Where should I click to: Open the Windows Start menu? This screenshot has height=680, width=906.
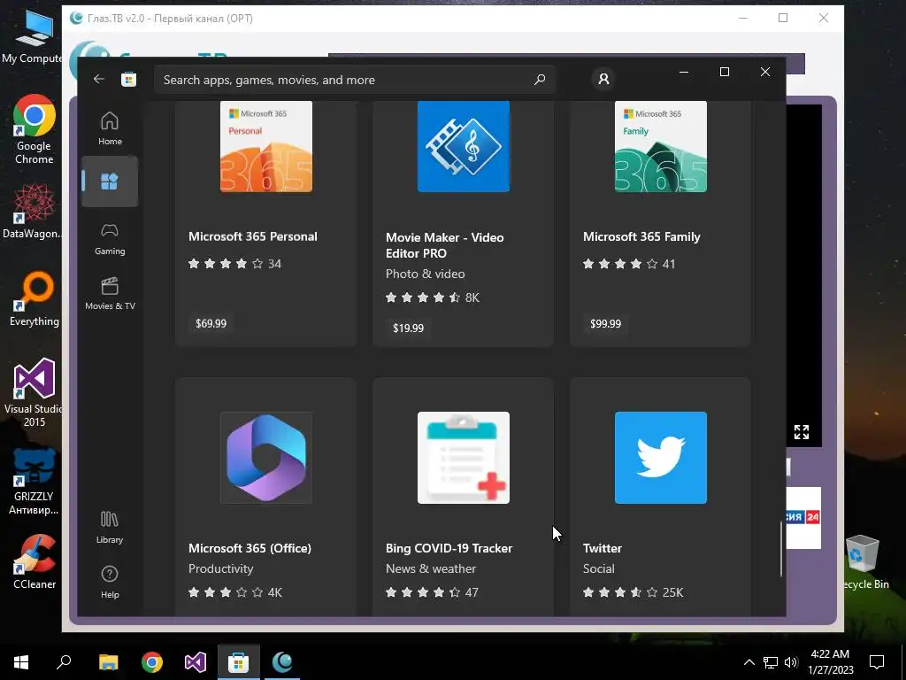tap(21, 662)
